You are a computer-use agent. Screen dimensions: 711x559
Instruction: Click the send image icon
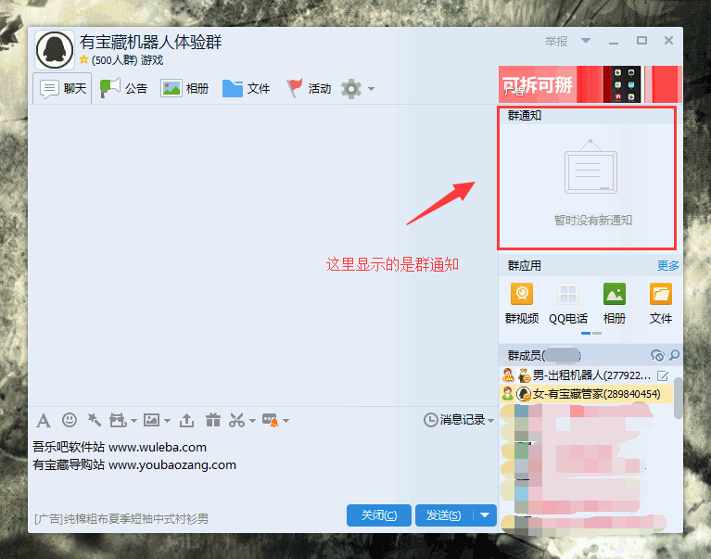coord(151,420)
